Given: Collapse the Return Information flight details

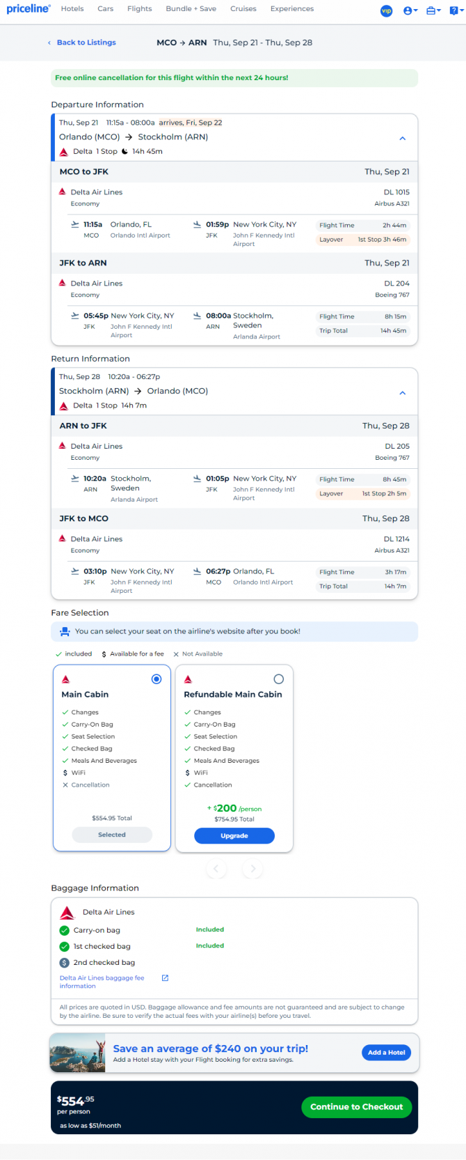Looking at the screenshot, I should coord(402,393).
